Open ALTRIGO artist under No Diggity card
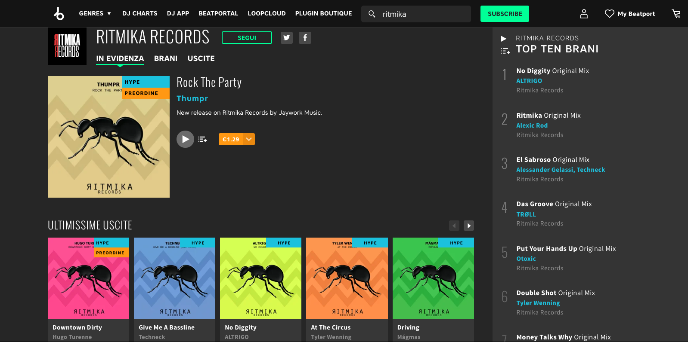The image size is (688, 342). pos(236,337)
